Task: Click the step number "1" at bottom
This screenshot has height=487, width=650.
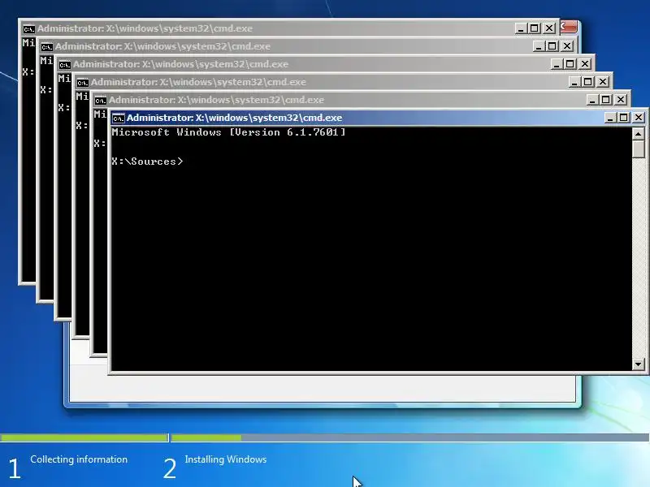Action: 15,468
